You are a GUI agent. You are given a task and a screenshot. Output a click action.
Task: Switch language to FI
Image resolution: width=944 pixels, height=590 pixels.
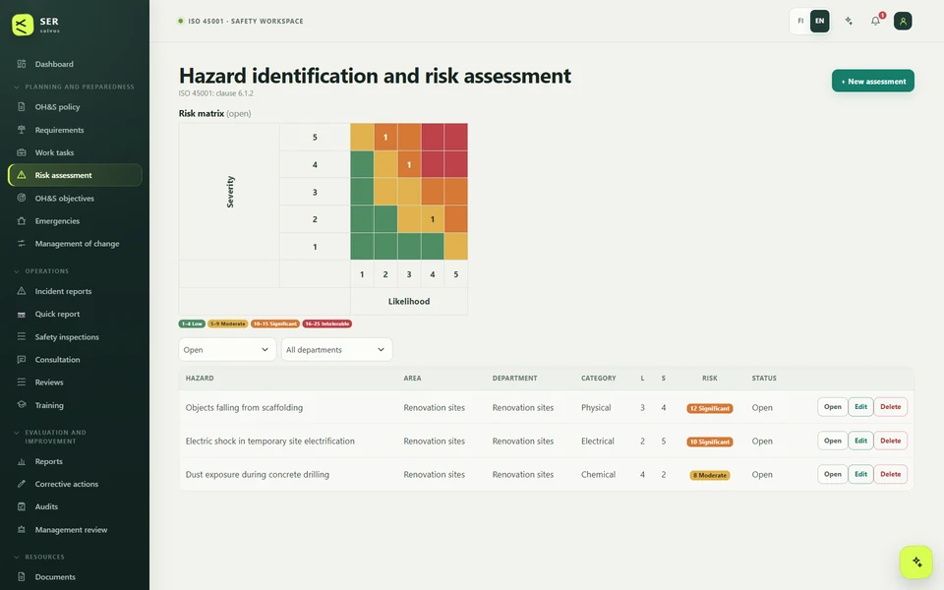click(x=800, y=21)
